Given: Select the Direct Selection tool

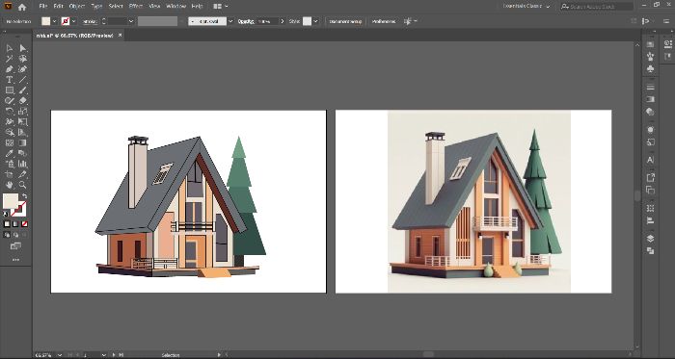Looking at the screenshot, I should click(x=23, y=48).
